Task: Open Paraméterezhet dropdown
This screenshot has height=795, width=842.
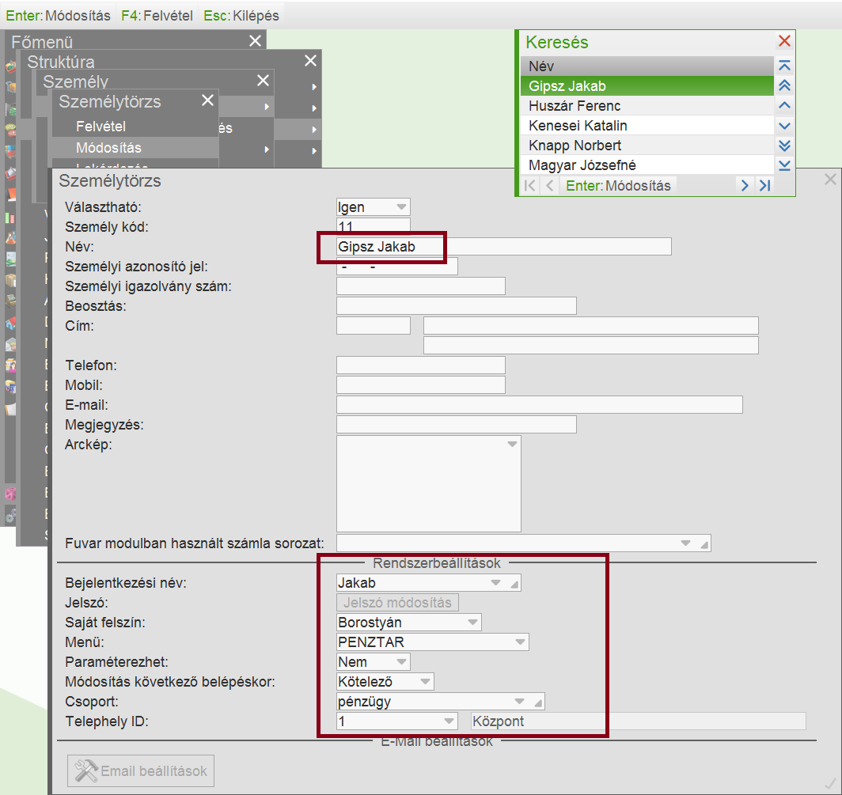Action: 401,662
